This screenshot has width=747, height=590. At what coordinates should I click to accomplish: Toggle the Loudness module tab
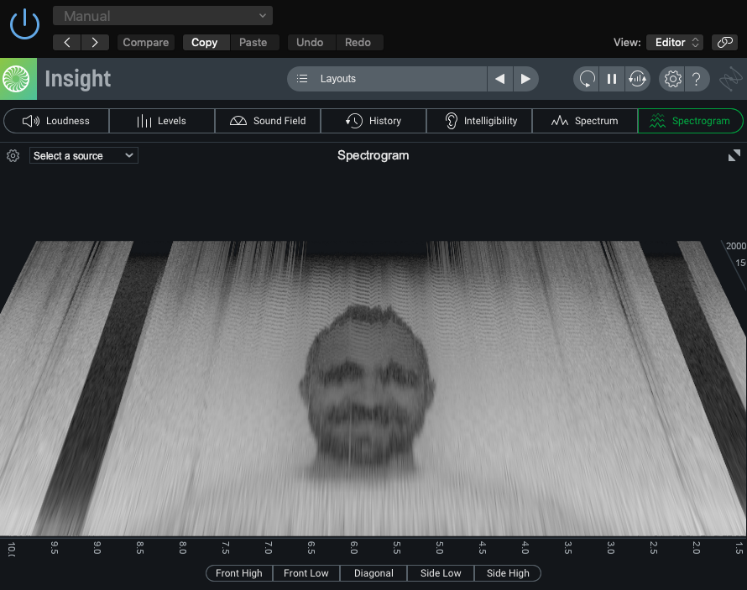point(56,121)
